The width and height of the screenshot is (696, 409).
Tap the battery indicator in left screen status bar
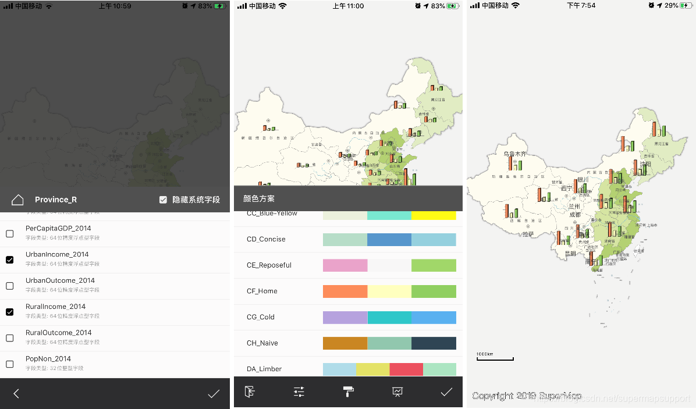[x=220, y=6]
